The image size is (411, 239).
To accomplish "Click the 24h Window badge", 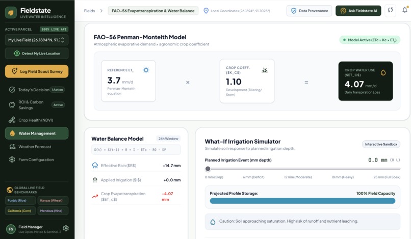I will click(168, 139).
